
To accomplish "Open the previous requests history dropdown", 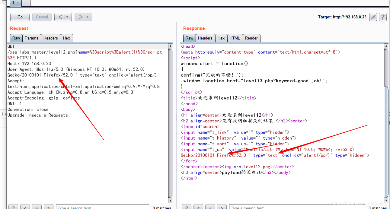I will tap(68, 17).
